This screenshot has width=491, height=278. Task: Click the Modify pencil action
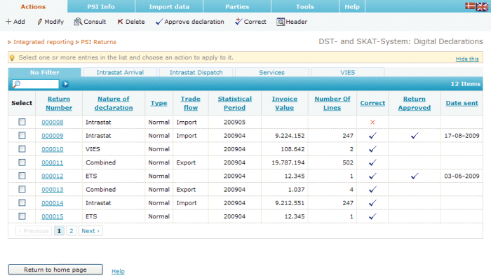click(x=51, y=22)
